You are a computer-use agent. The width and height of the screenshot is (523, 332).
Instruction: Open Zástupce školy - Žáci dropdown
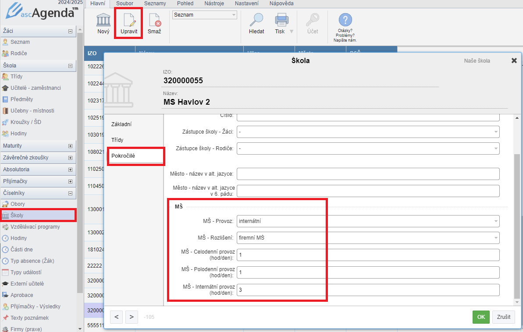[x=368, y=132]
